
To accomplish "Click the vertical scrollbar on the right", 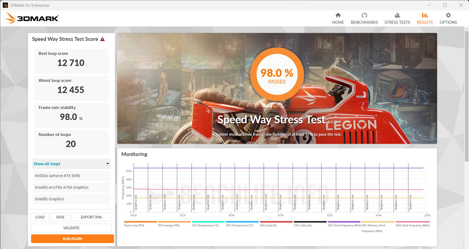I will coord(466,94).
